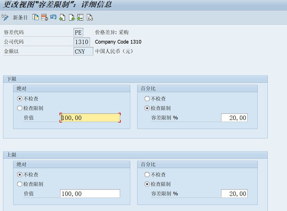Image resolution: width=287 pixels, height=211 pixels.
Task: Click the text 中国人民币（元）
Action: pos(114,51)
